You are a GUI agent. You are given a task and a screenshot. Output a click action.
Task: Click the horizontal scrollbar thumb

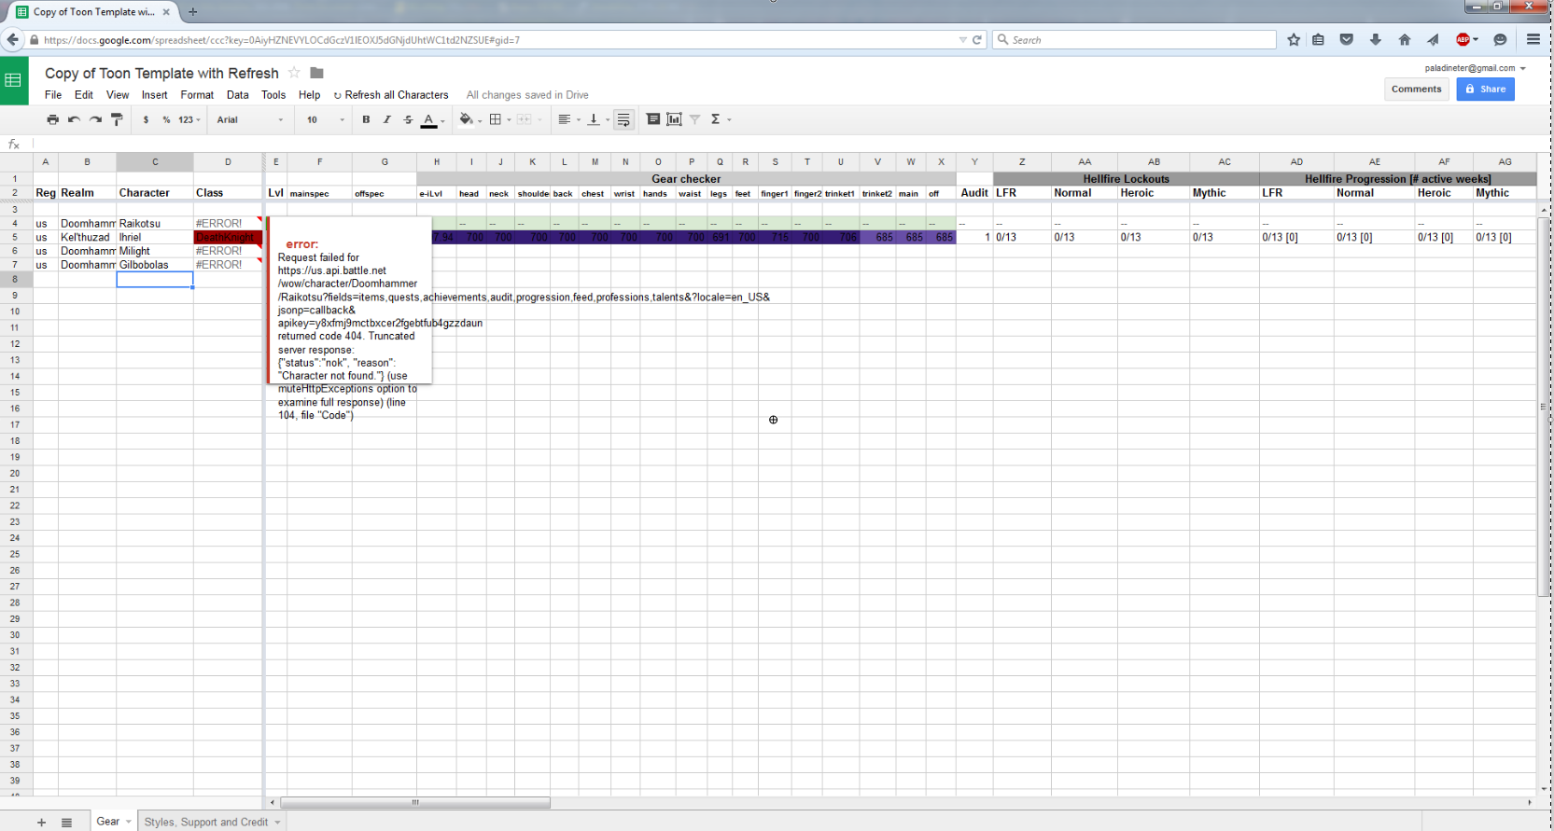(x=415, y=802)
